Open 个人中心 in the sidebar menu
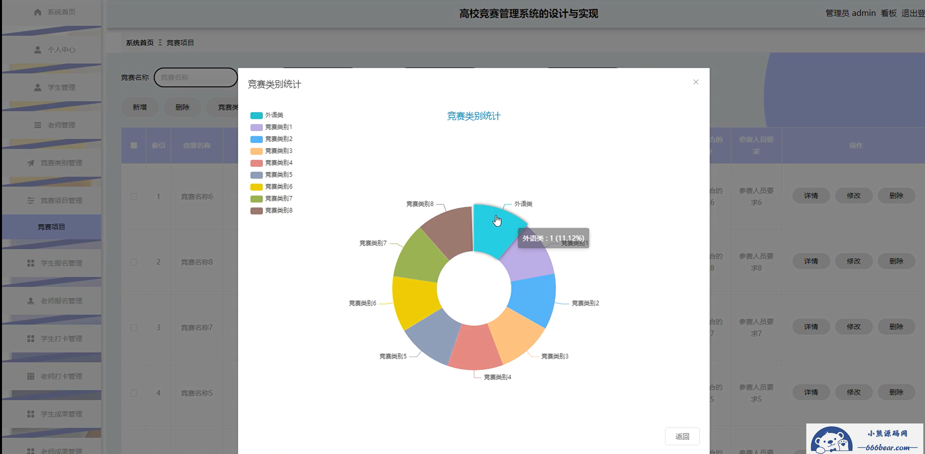Screen dimensions: 925x454 (51, 49)
